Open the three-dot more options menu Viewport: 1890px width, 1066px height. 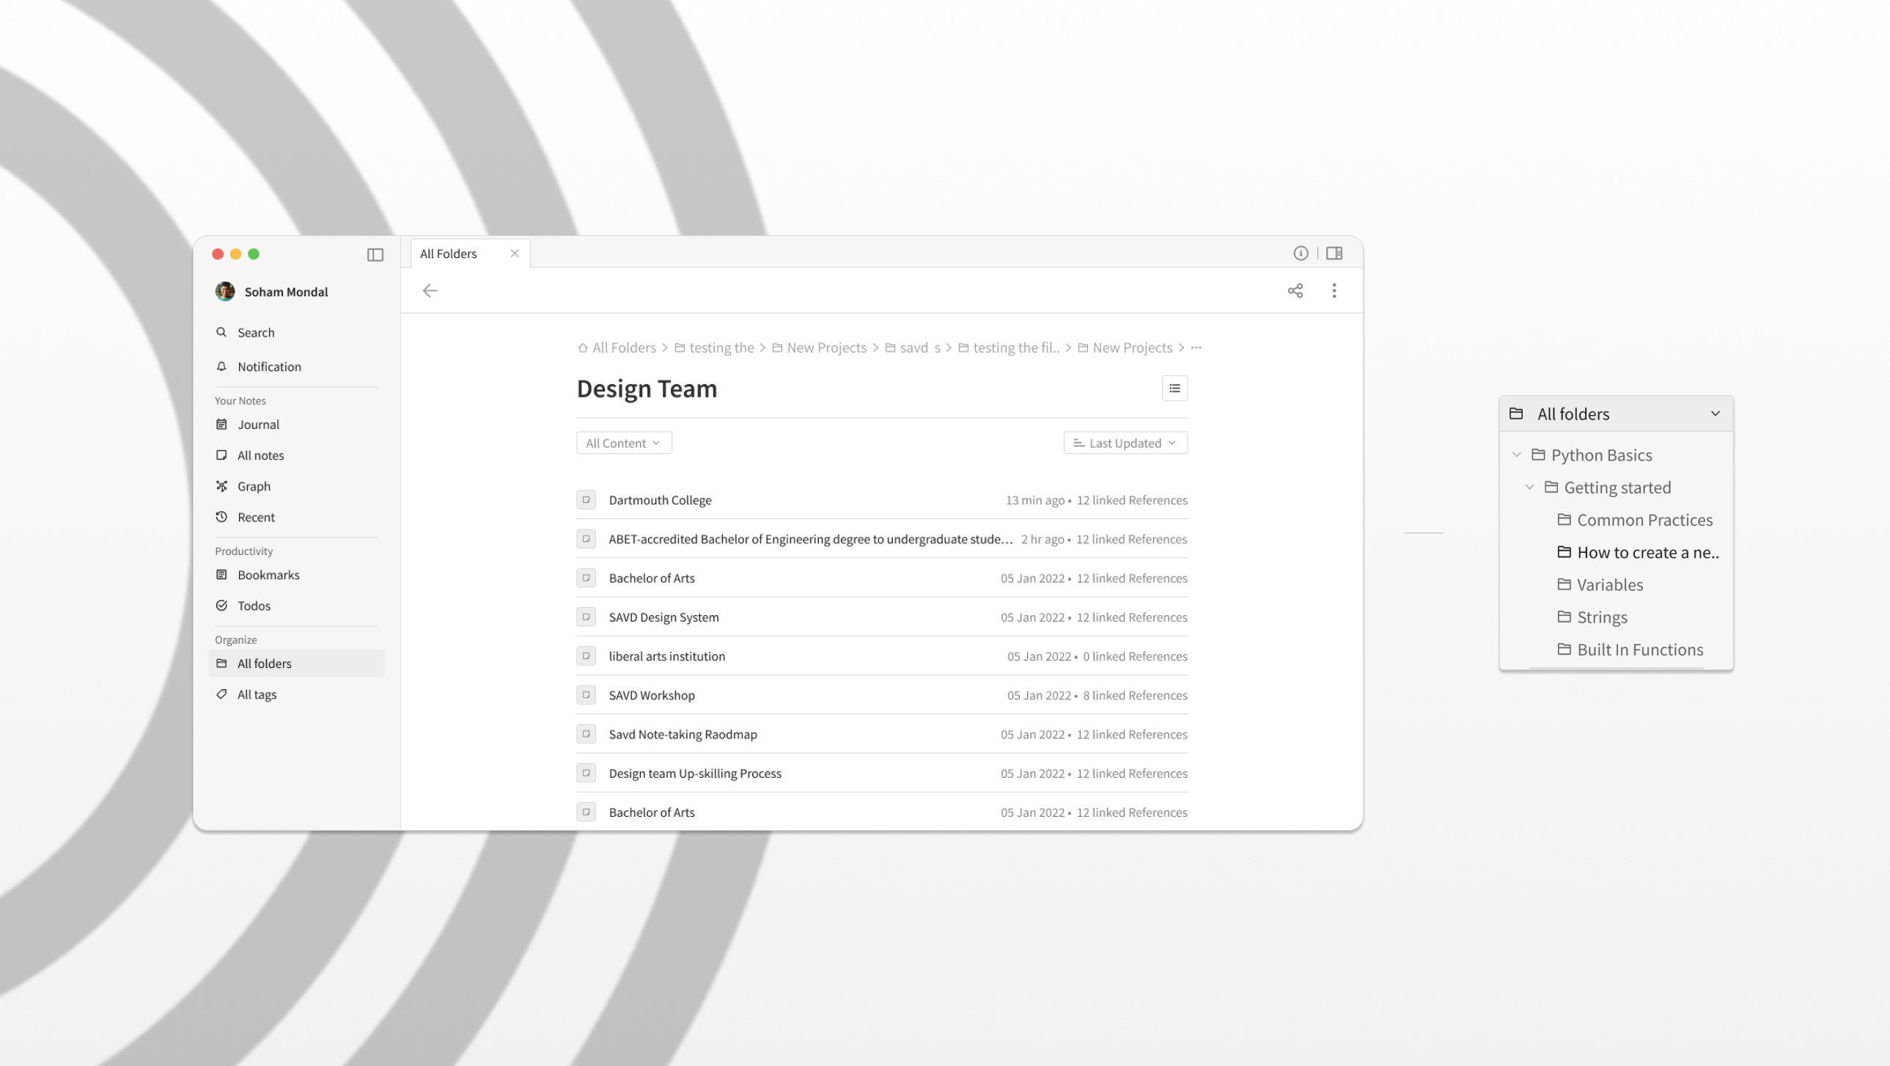pyautogui.click(x=1334, y=290)
